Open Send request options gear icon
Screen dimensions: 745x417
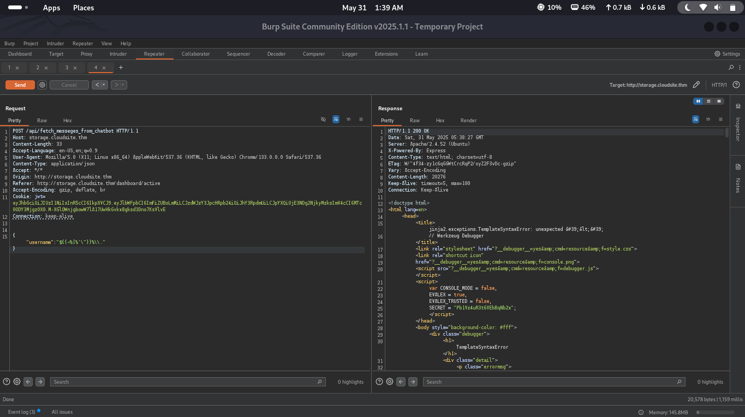coord(42,85)
